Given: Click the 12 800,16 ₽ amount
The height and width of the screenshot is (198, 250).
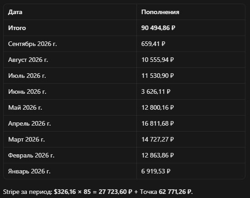Looking at the screenshot, I should (x=157, y=107).
